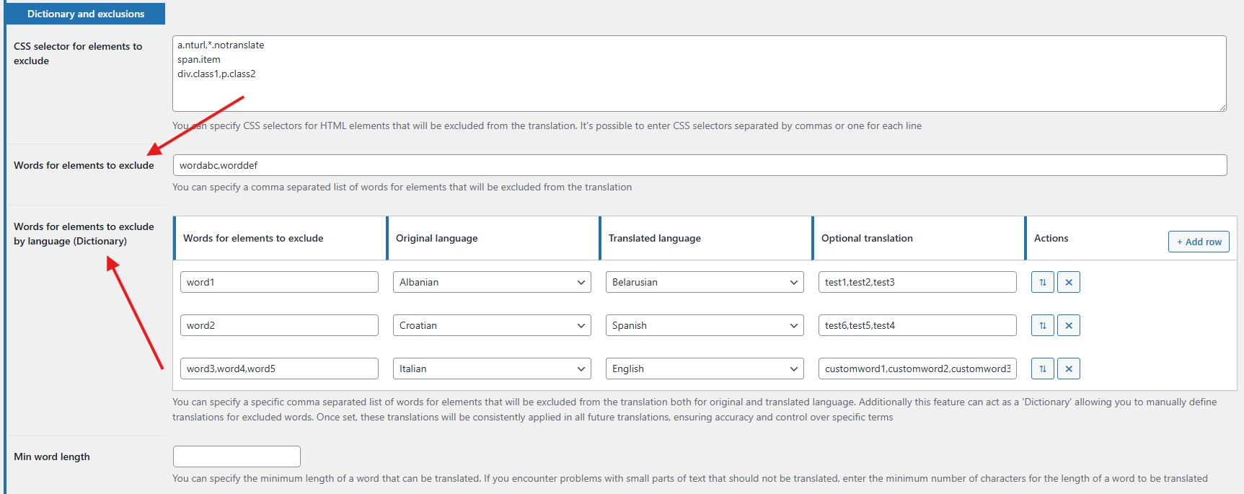Click the word2 exclusion input

pos(279,325)
